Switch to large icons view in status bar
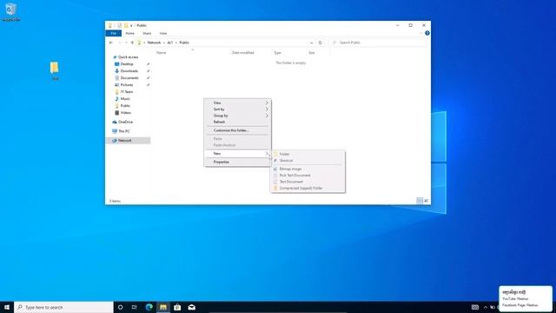 point(427,201)
